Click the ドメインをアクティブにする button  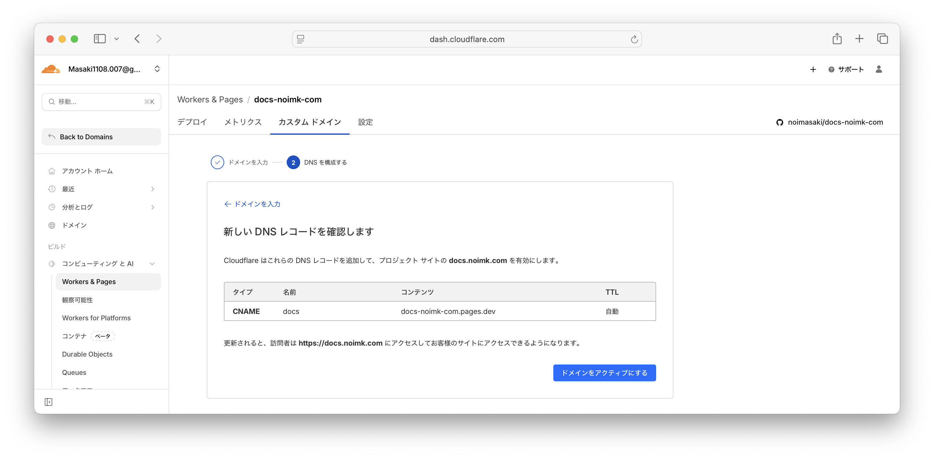604,372
